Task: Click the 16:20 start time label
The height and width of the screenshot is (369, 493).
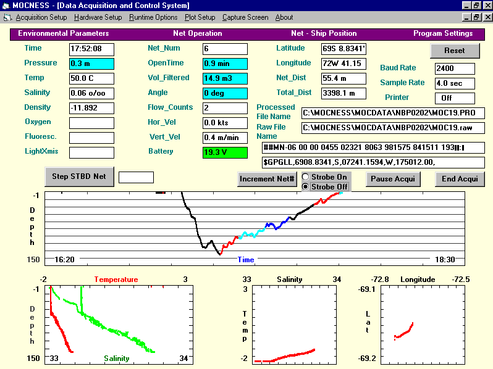Action: [x=64, y=260]
